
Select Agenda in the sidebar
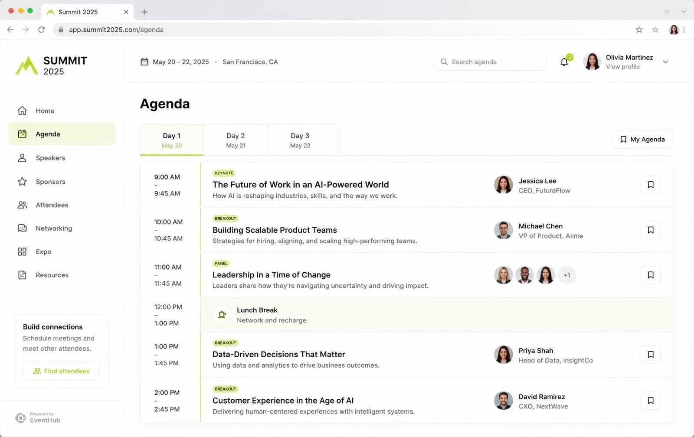tap(62, 134)
